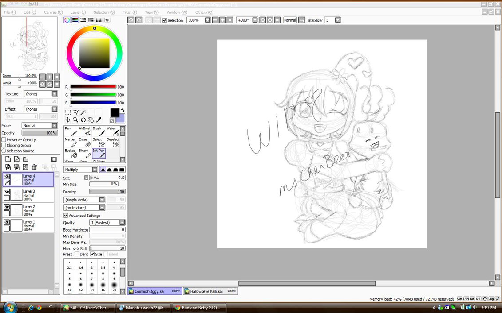Toggle the Selection checkbox in toolbar
The width and height of the screenshot is (502, 313).
tap(165, 20)
